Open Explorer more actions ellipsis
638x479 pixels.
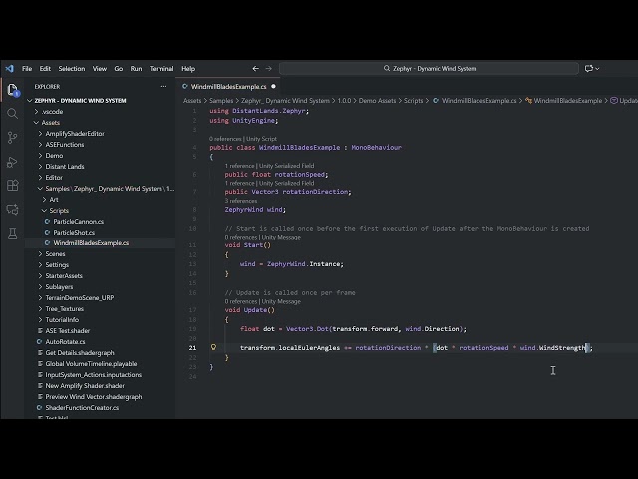(x=163, y=87)
